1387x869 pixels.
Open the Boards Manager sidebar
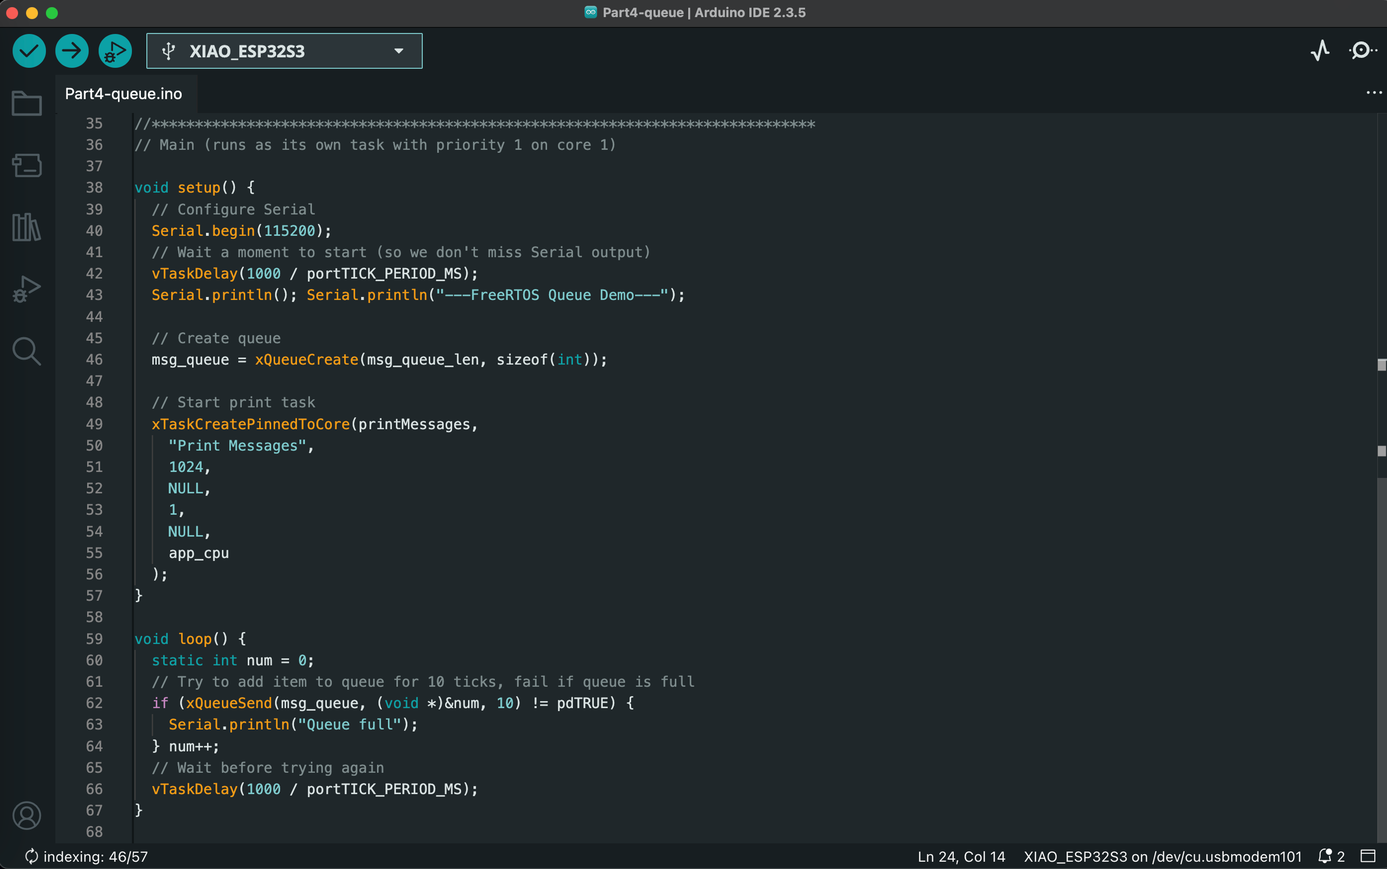tap(26, 165)
